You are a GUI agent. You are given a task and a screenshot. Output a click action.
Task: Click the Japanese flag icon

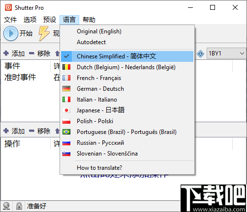click(x=66, y=110)
